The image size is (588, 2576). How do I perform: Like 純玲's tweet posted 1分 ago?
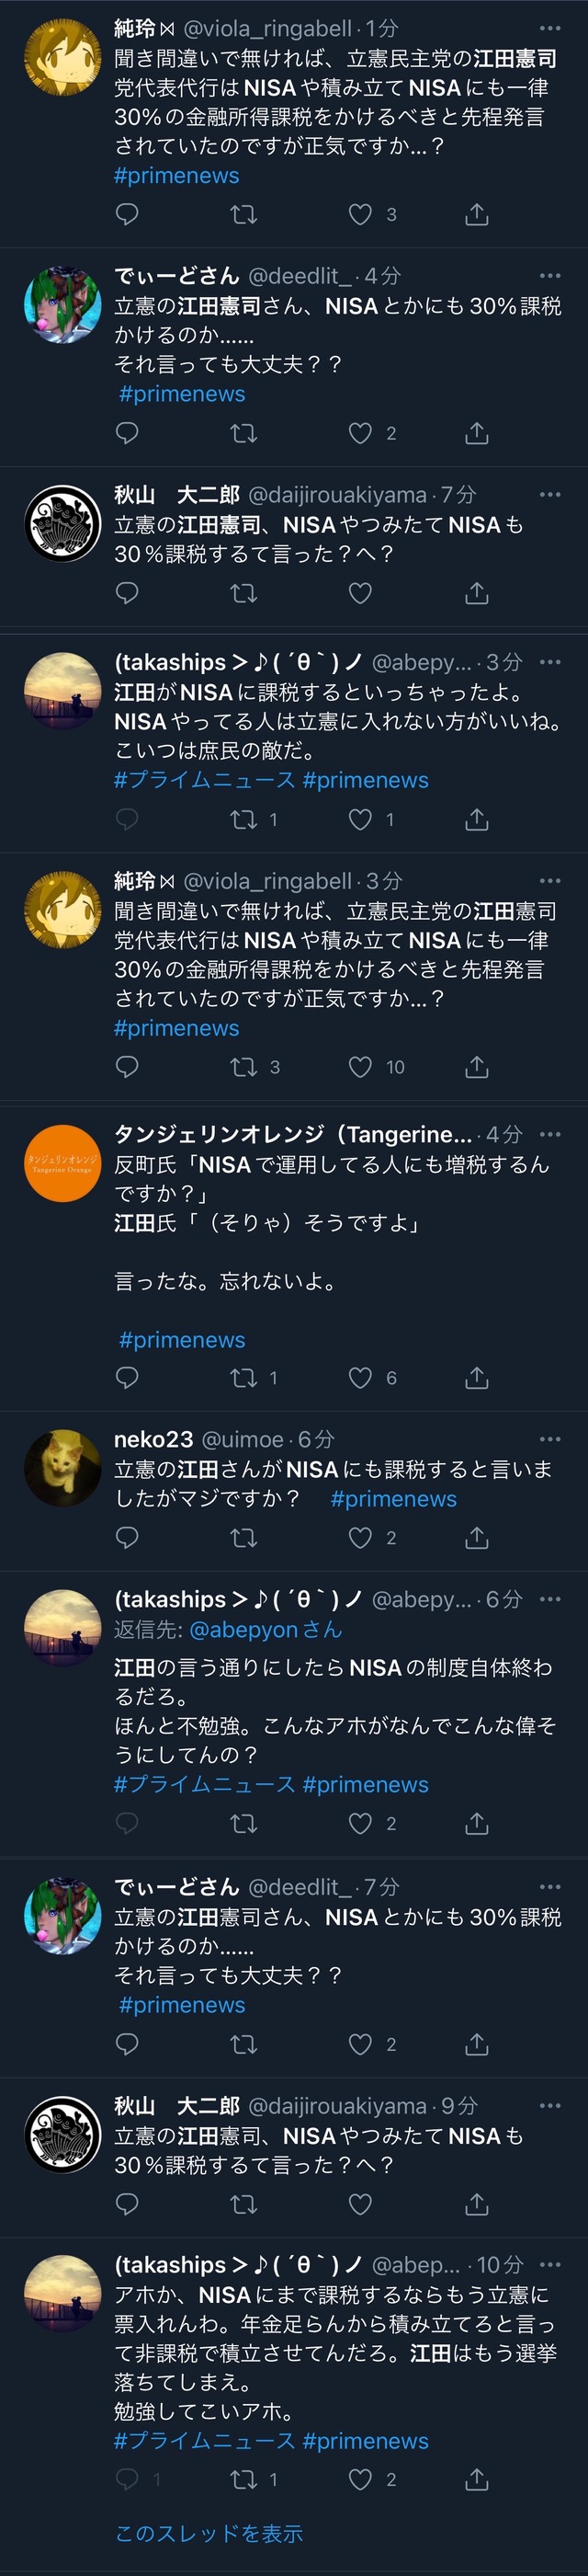(359, 214)
